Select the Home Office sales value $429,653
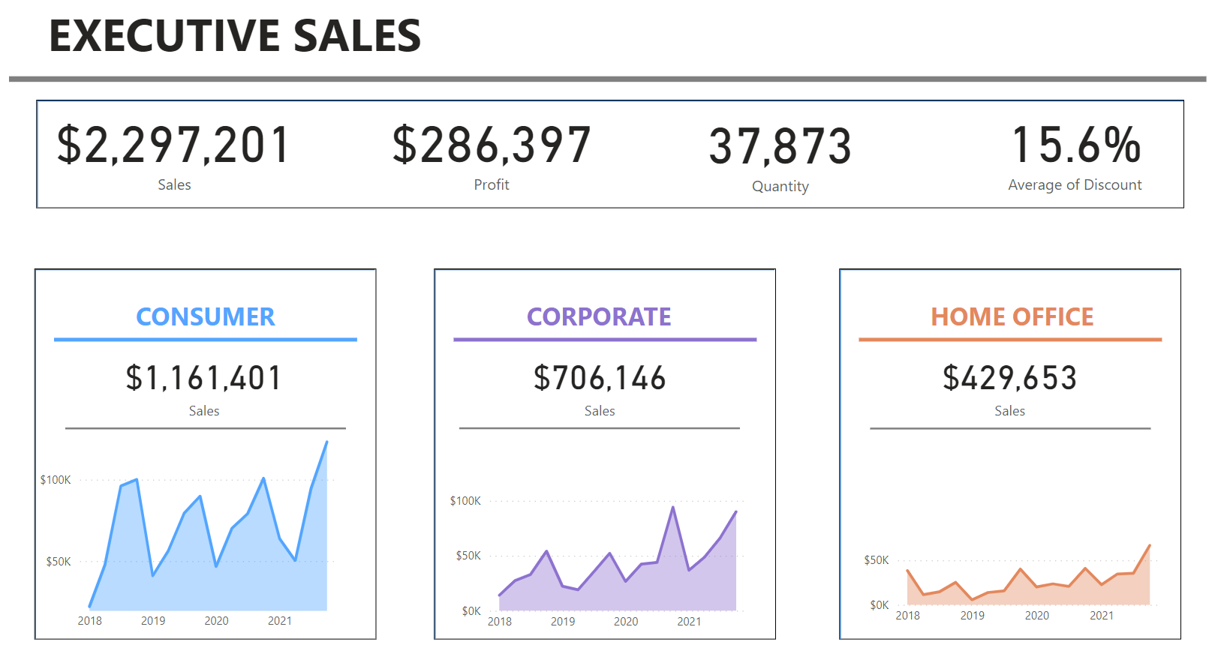Image resolution: width=1218 pixels, height=657 pixels. 1009,378
